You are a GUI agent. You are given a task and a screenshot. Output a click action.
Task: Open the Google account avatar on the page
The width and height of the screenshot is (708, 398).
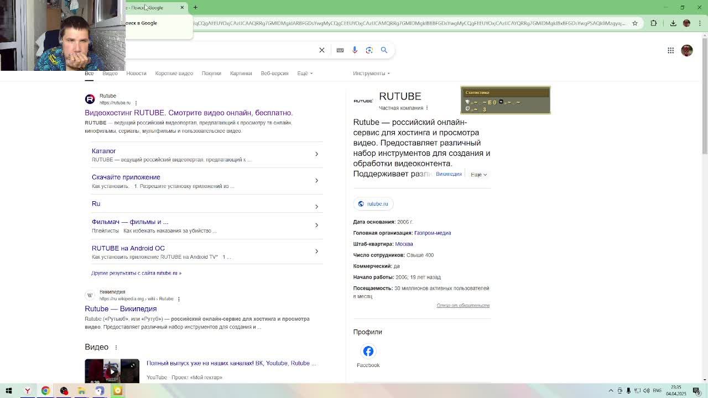tap(687, 50)
